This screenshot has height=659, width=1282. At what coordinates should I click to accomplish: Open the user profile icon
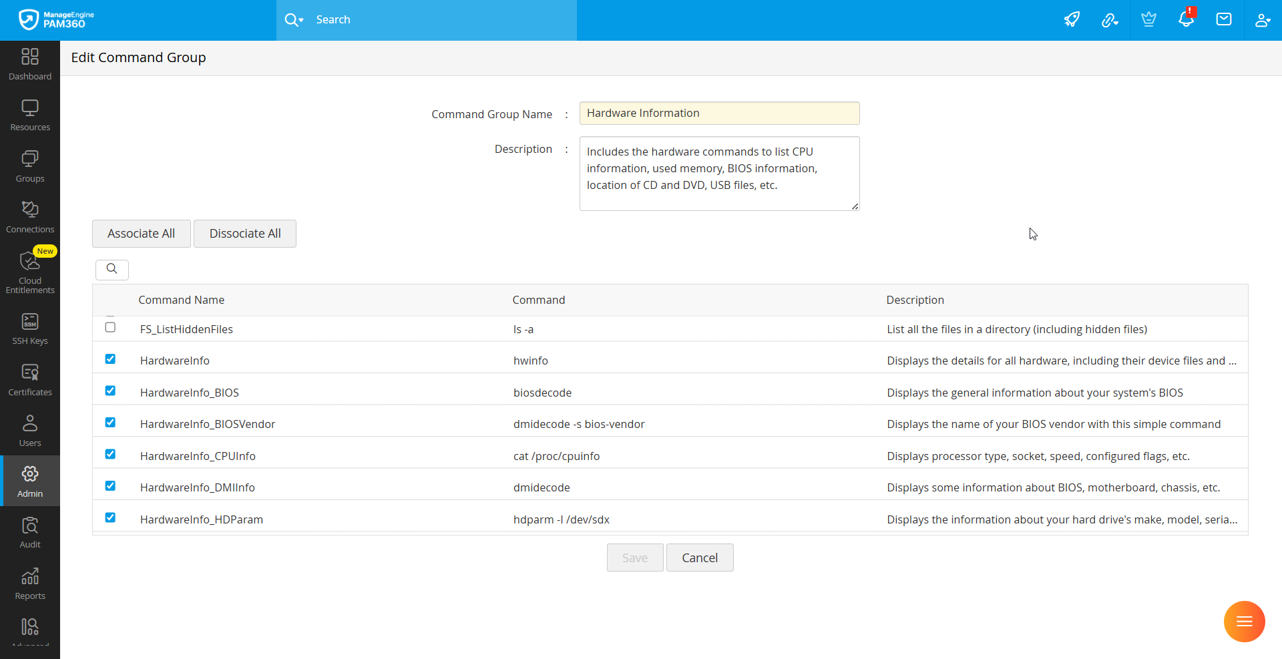pyautogui.click(x=1262, y=20)
